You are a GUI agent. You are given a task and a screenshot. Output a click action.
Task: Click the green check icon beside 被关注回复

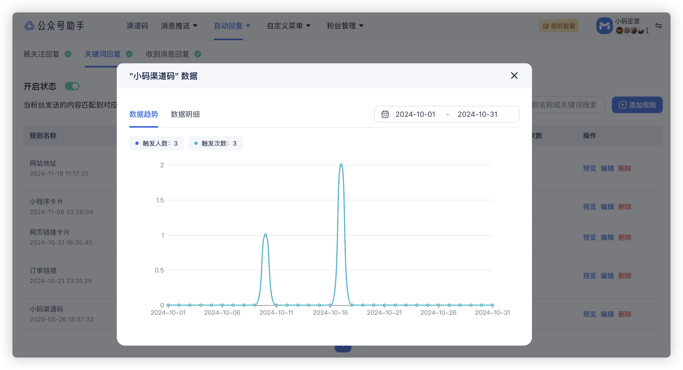pos(68,54)
